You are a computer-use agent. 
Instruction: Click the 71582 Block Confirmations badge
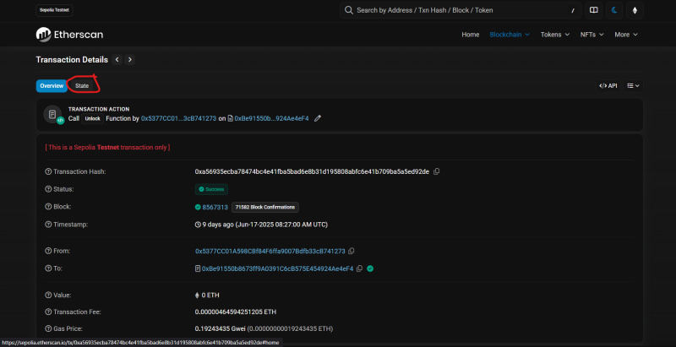coord(265,207)
